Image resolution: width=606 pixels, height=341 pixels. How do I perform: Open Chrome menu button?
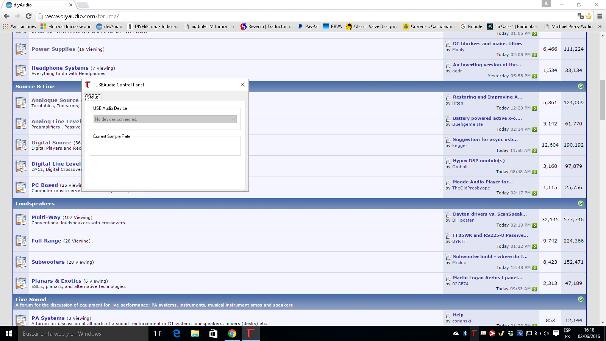[600, 16]
